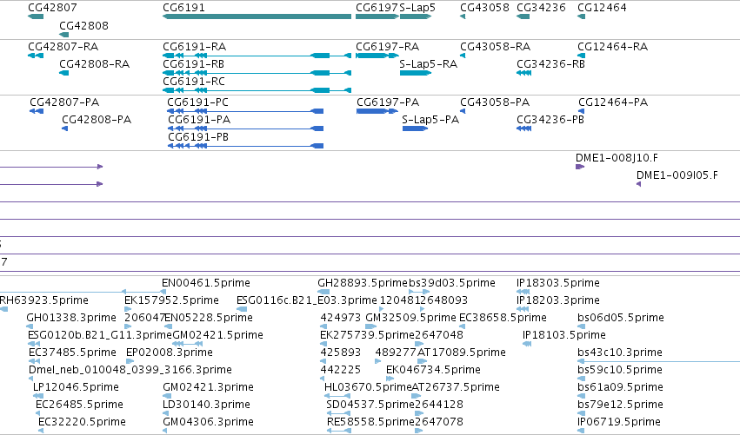Select the IP18103.5prime EST label
The height and width of the screenshot is (435, 740).
coord(564,335)
